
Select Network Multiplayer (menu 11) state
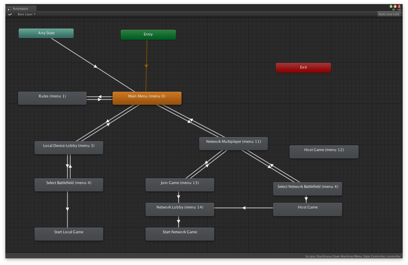[x=234, y=144]
